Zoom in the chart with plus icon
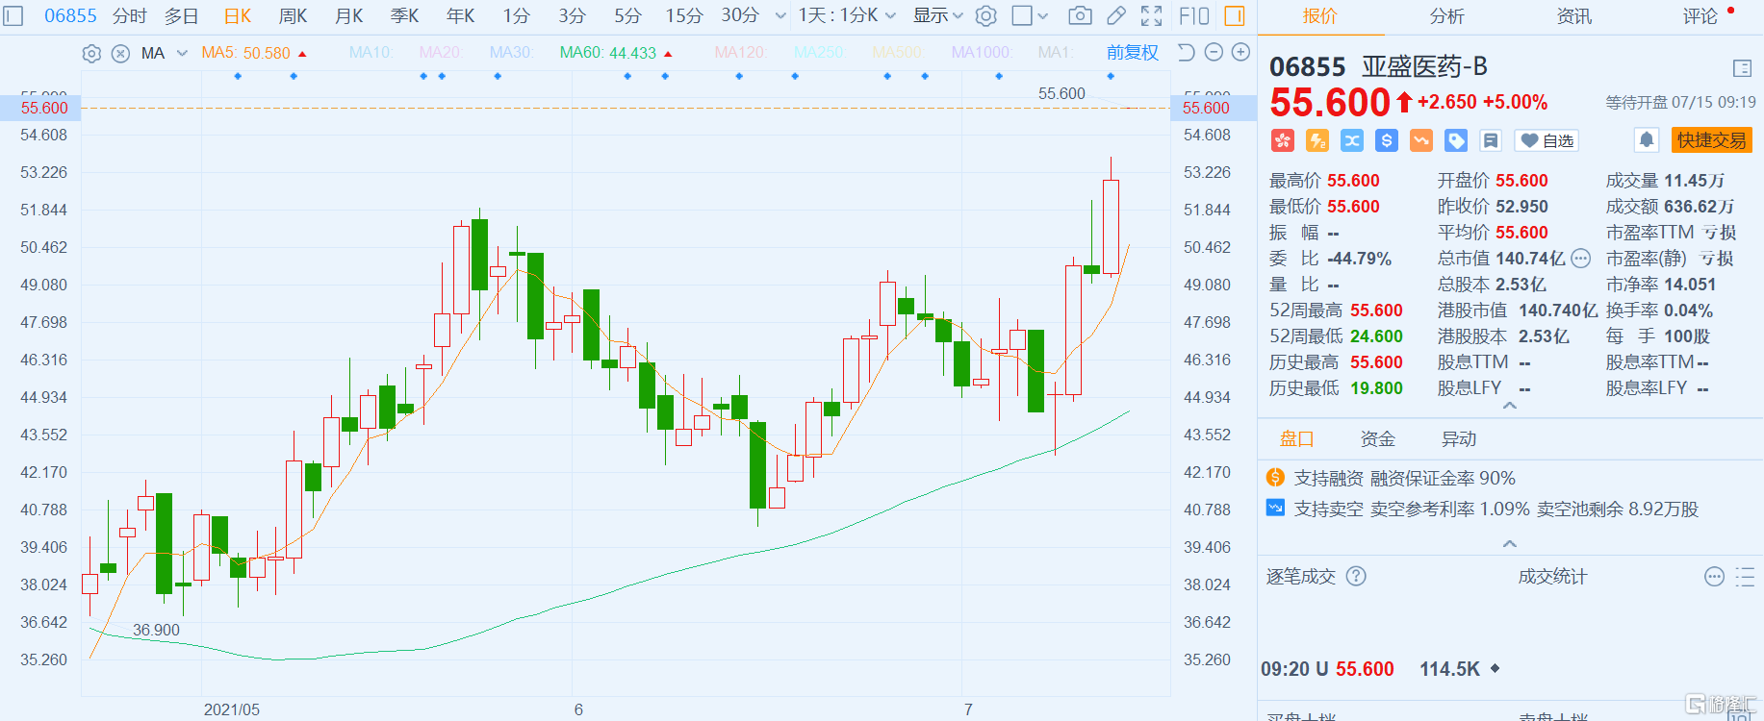1764x721 pixels. point(1241,53)
